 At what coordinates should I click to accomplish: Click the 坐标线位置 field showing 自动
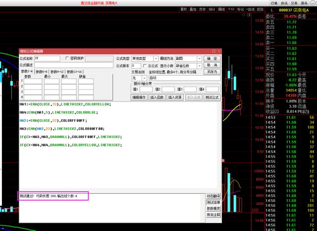coord(184,78)
